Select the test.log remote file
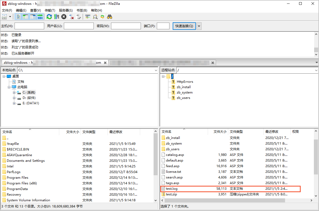The height and width of the screenshot is (211, 319). pyautogui.click(x=230, y=189)
